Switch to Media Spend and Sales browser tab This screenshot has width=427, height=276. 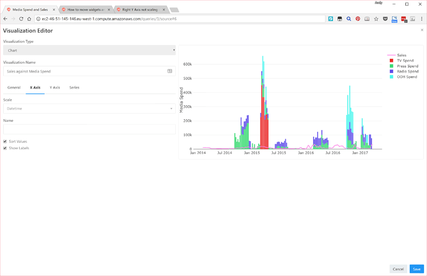30,9
